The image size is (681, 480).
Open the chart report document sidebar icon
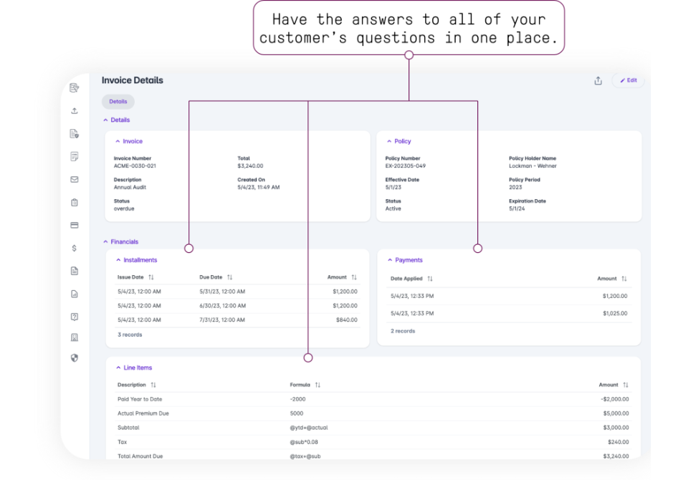click(x=75, y=294)
